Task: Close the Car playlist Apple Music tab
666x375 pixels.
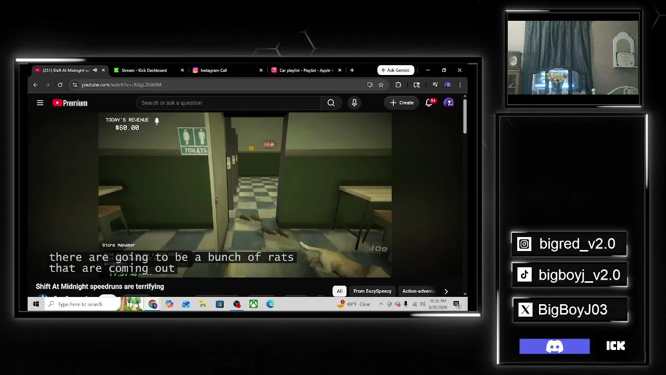Action: [x=340, y=70]
